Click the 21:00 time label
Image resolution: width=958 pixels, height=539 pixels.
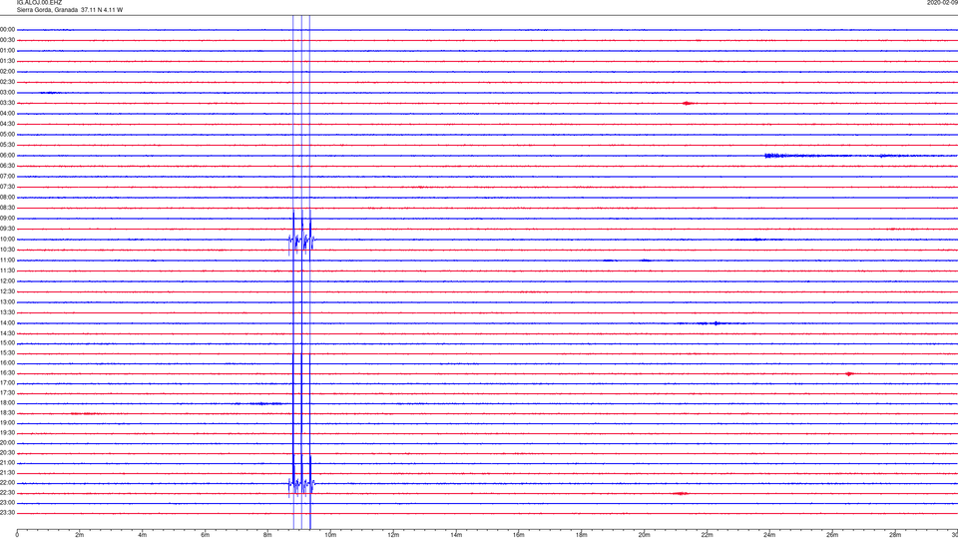[7, 462]
